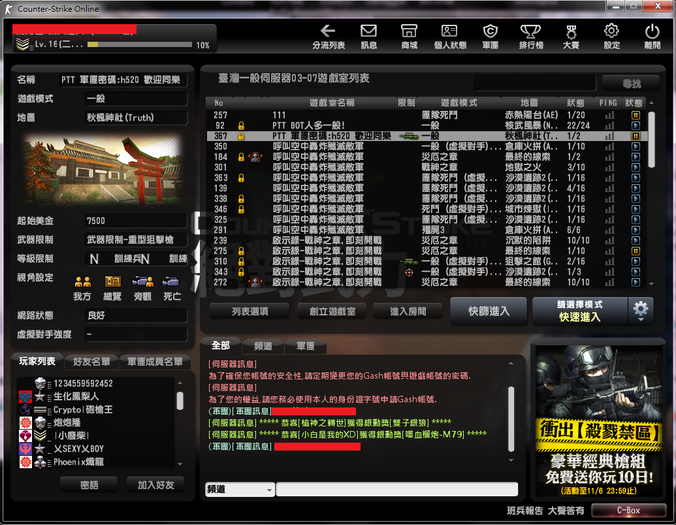676x525 pixels.
Task: Switch to the 全部 chat tab
Action: tap(221, 345)
